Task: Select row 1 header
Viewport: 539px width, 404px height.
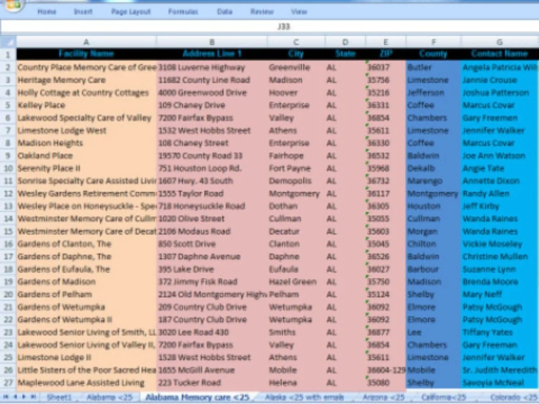Action: (x=8, y=54)
